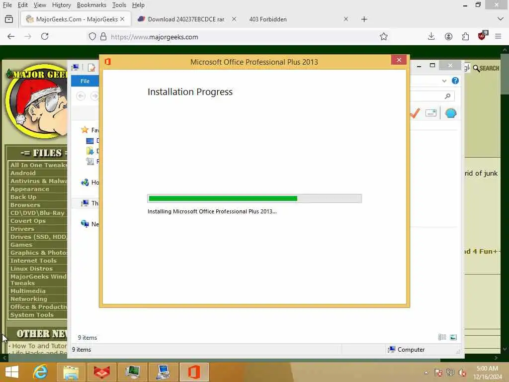Image resolution: width=509 pixels, height=382 pixels.
Task: Close the 403 Forbidden tab
Action: (x=346, y=19)
